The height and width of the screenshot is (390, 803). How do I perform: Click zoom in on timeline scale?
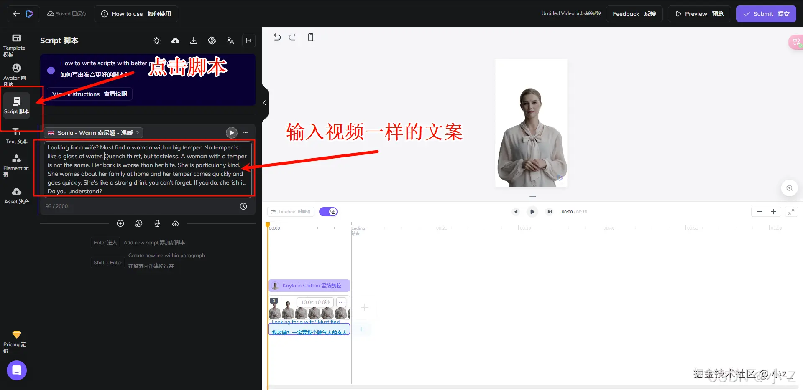[773, 211]
